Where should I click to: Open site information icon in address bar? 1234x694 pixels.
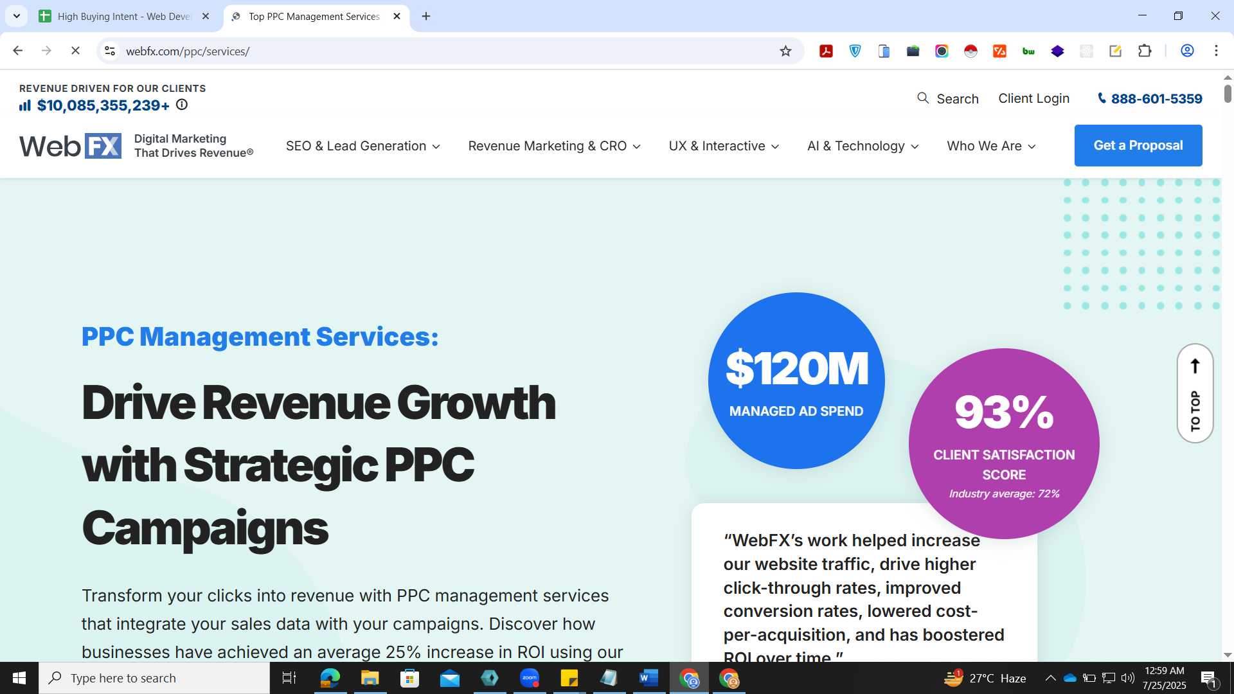point(110,51)
